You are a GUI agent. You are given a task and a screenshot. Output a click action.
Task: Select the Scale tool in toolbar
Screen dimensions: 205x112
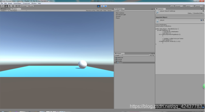click(13, 6)
